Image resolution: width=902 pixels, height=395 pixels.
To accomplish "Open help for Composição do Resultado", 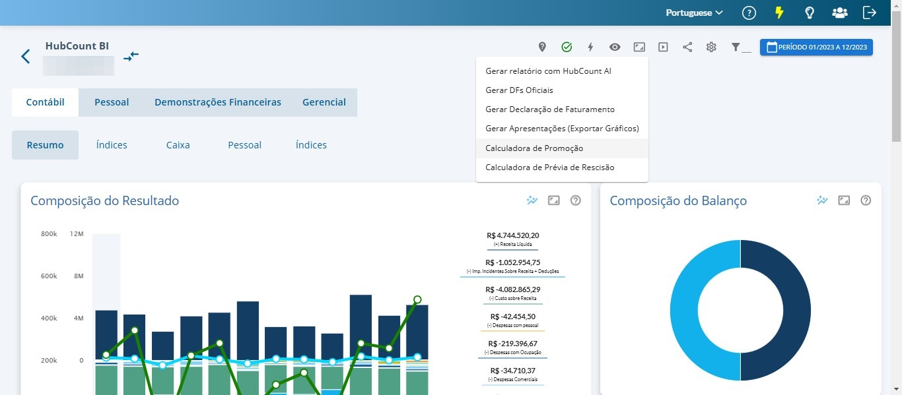I will [575, 200].
